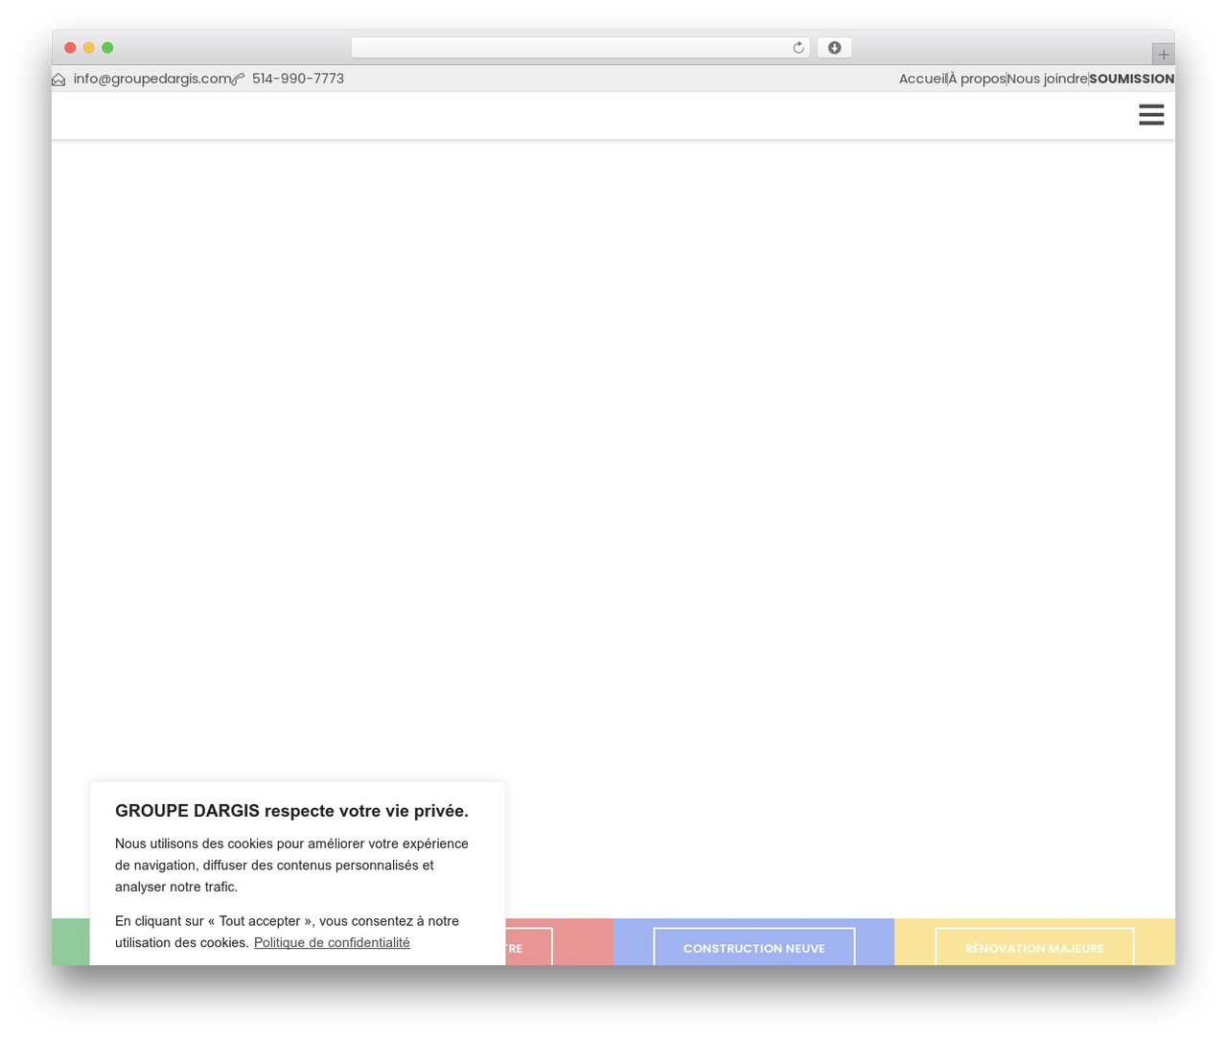Open the À propos page
1227x1039 pixels.
pos(977,79)
